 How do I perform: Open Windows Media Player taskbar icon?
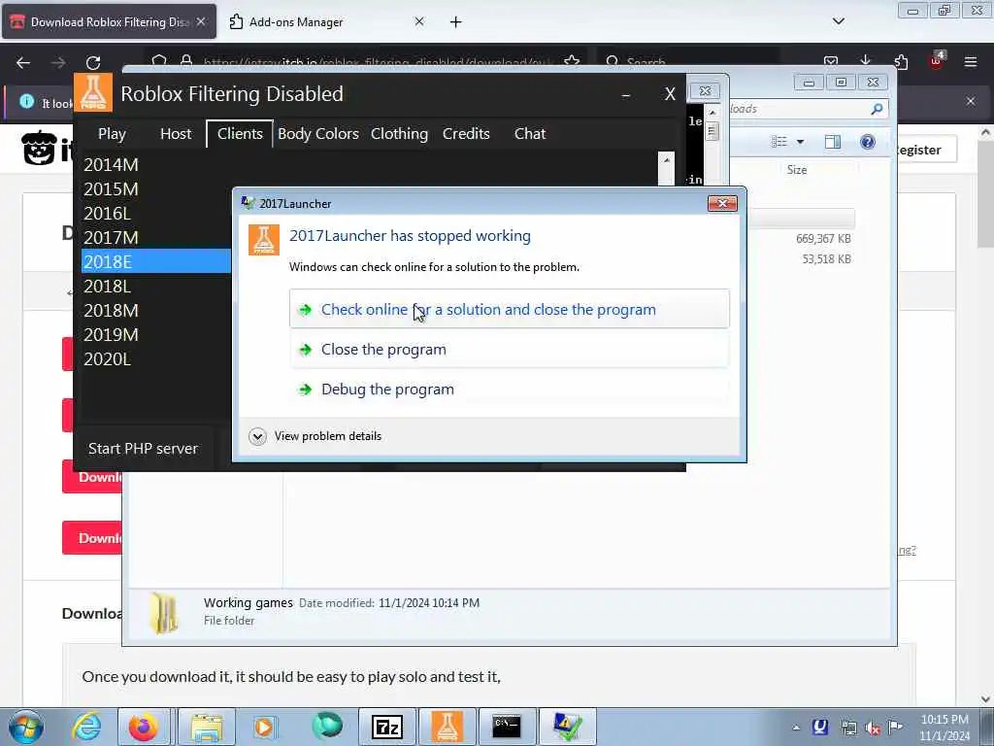tap(264, 727)
